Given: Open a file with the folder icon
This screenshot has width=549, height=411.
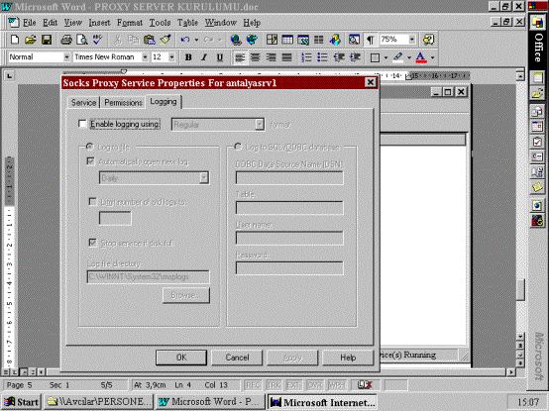Looking at the screenshot, I should [x=31, y=40].
